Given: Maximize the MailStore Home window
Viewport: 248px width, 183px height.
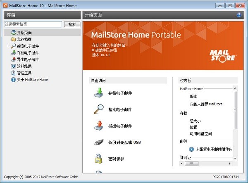Looking at the screenshot, I should point(230,6).
